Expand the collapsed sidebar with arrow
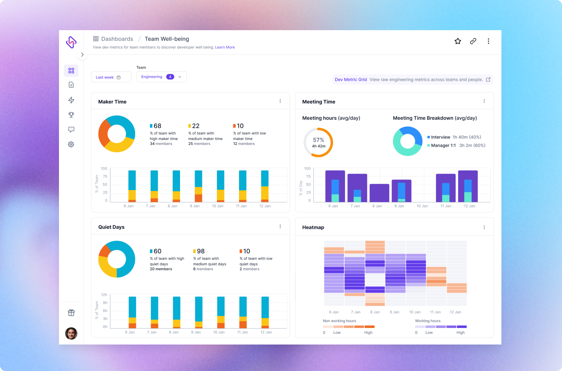 (82, 55)
